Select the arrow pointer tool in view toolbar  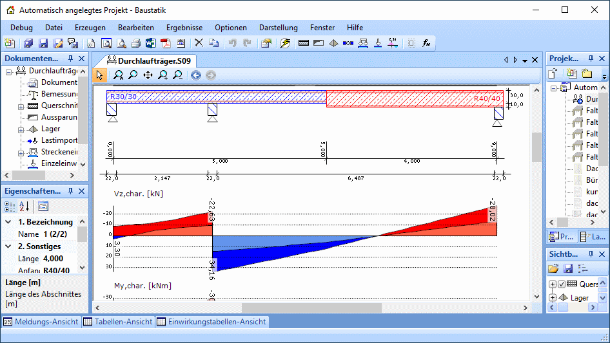pyautogui.click(x=99, y=75)
